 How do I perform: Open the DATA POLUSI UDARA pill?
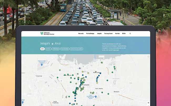point(76,49)
